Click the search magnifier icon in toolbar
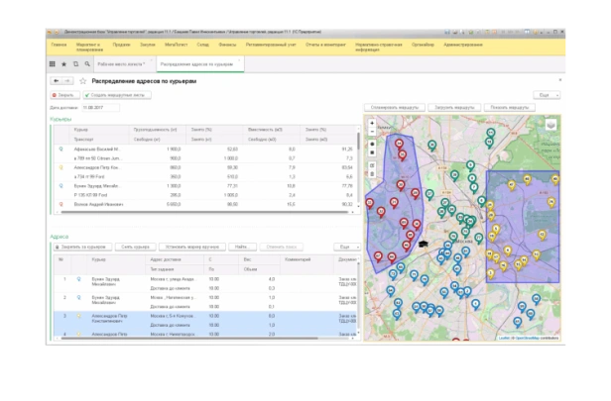Viewport: 611px width, 401px height. [85, 63]
